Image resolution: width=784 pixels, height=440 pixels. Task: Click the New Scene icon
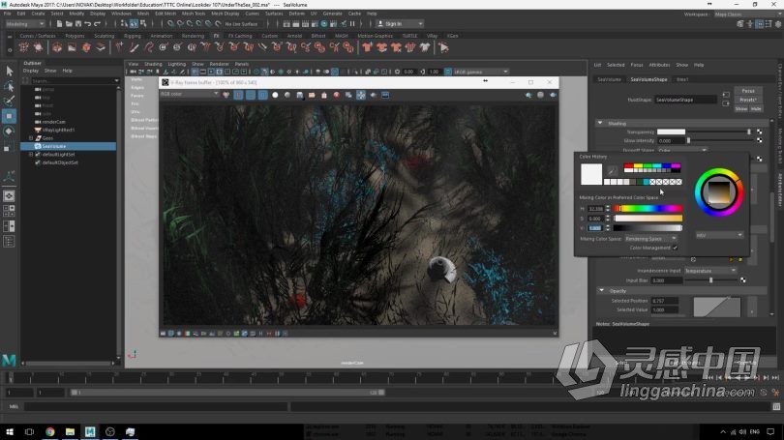coord(59,23)
